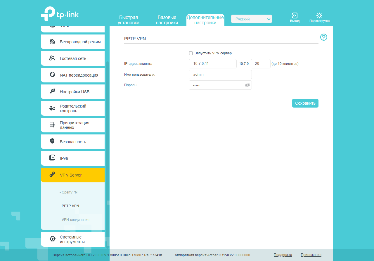Click the Archer C3150 hardware version text
The height and width of the screenshot is (261, 374).
coord(212,255)
